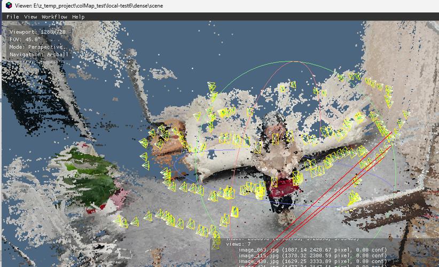Click the image_063.jpg view entry

click(x=312, y=250)
